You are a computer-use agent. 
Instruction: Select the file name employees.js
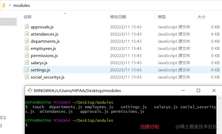click(x=43, y=49)
